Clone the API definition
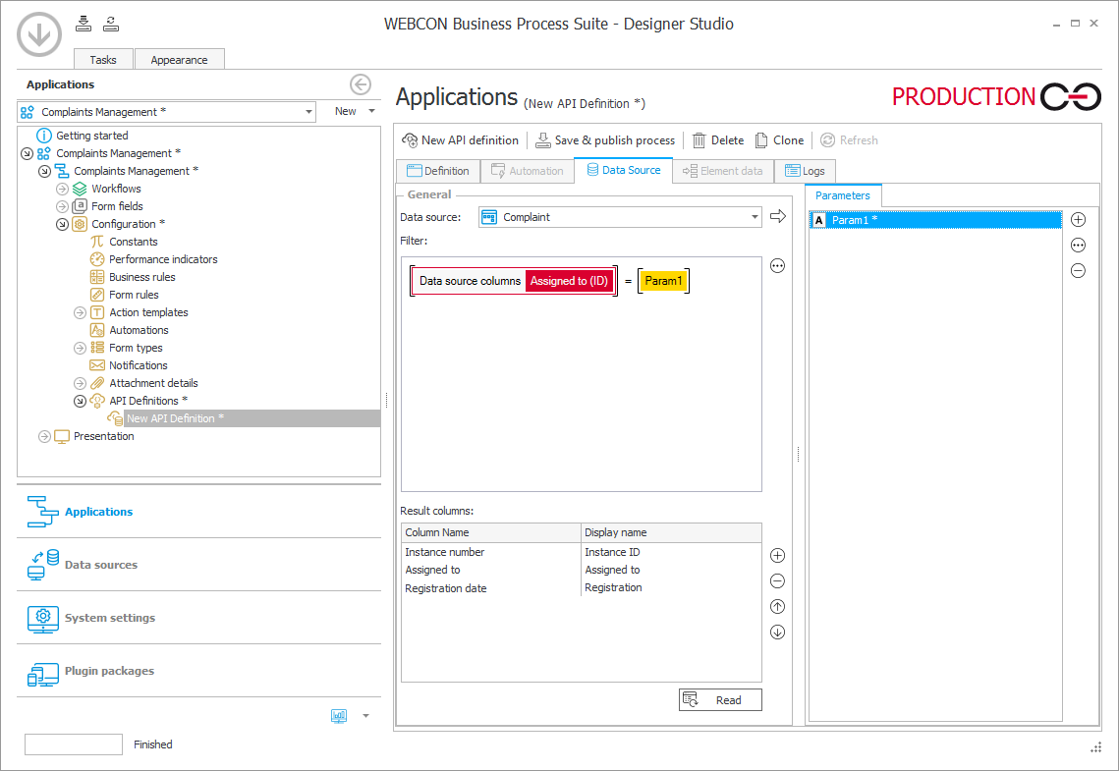 779,140
